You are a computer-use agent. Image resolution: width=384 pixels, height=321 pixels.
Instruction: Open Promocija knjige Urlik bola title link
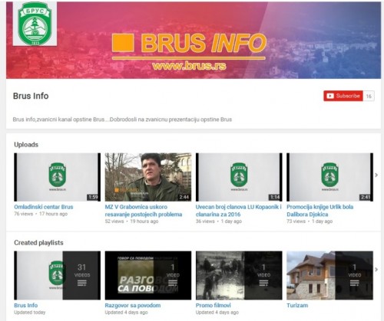tap(320, 211)
